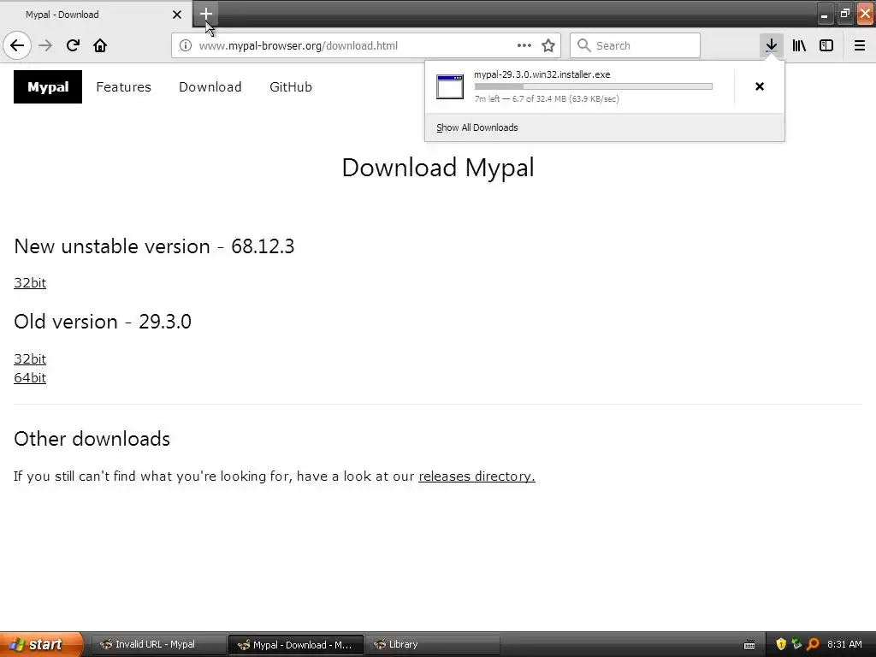
Task: Open the Features nav item
Action: (x=123, y=86)
